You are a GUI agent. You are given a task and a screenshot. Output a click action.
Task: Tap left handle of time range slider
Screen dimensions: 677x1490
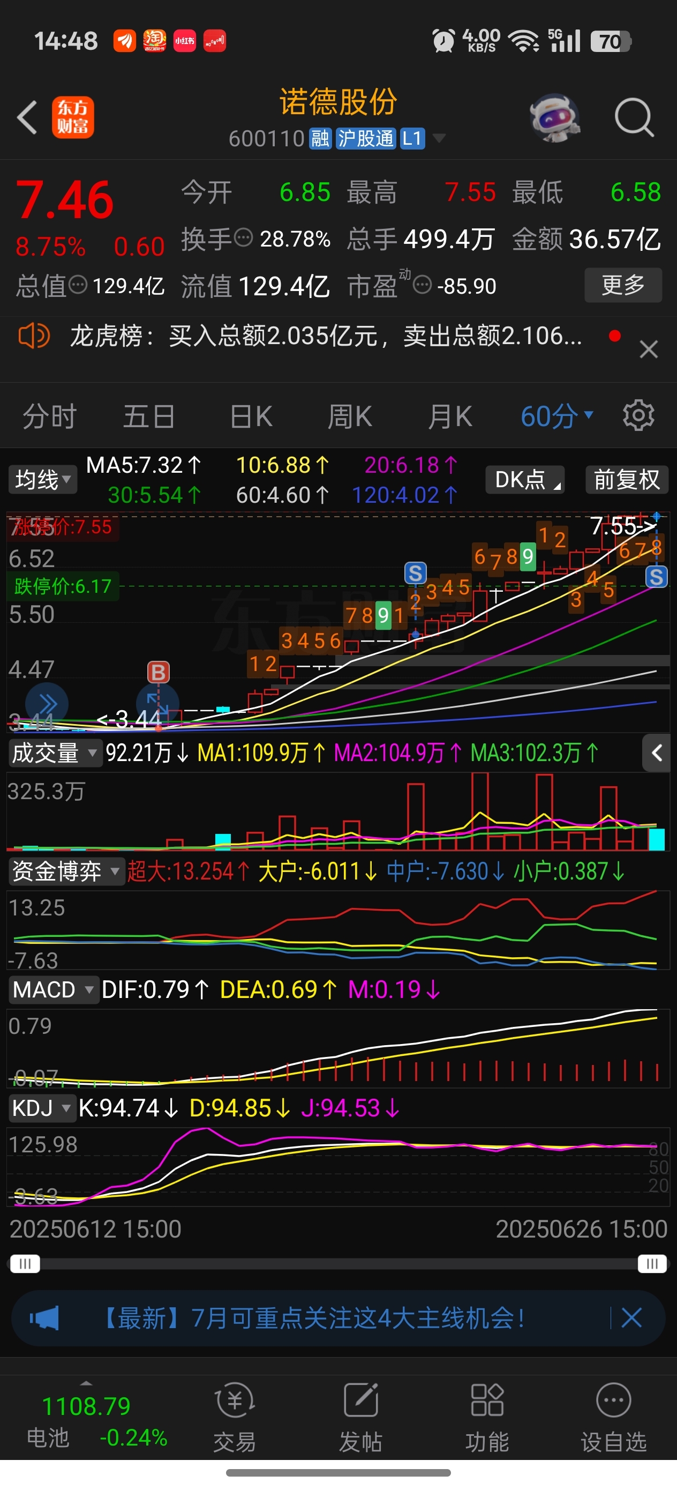[x=25, y=1264]
